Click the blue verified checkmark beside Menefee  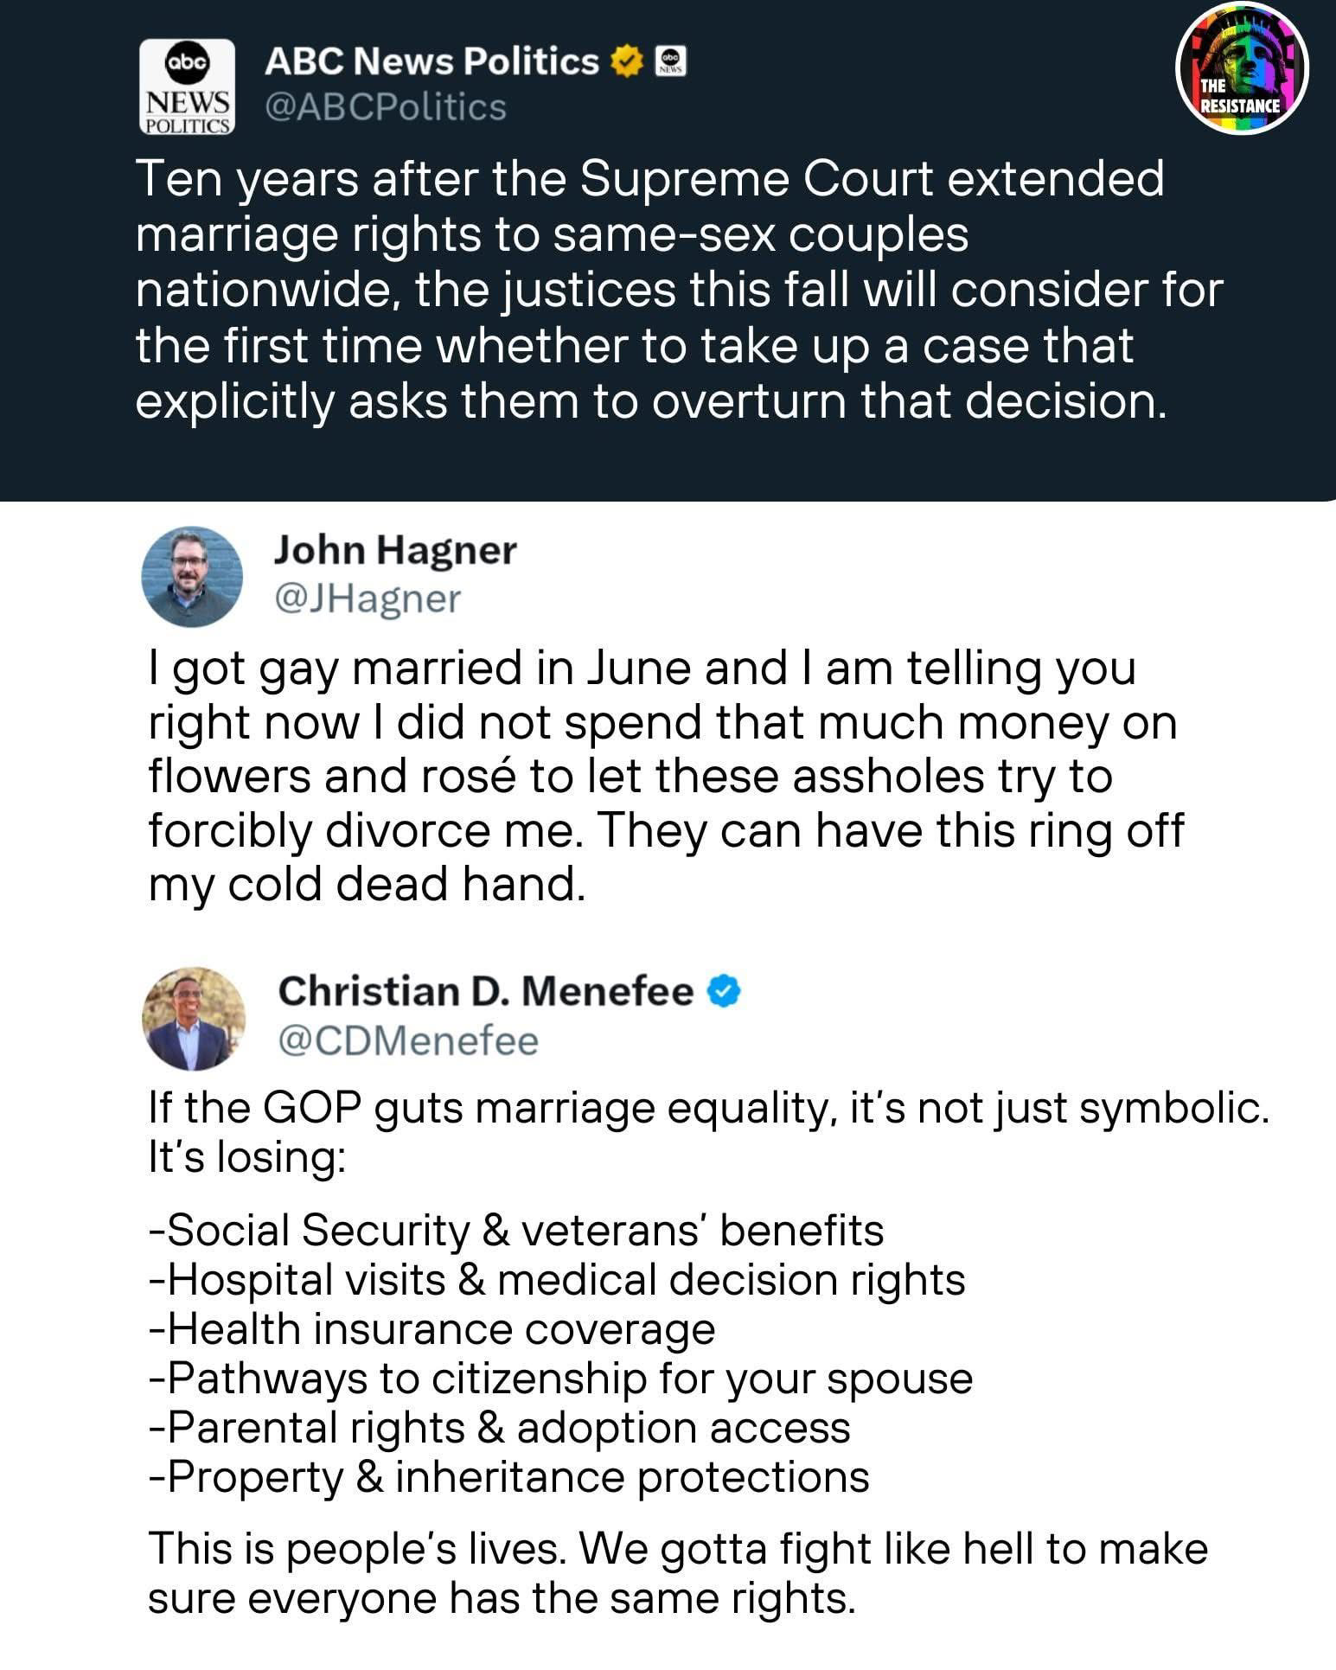725,992
